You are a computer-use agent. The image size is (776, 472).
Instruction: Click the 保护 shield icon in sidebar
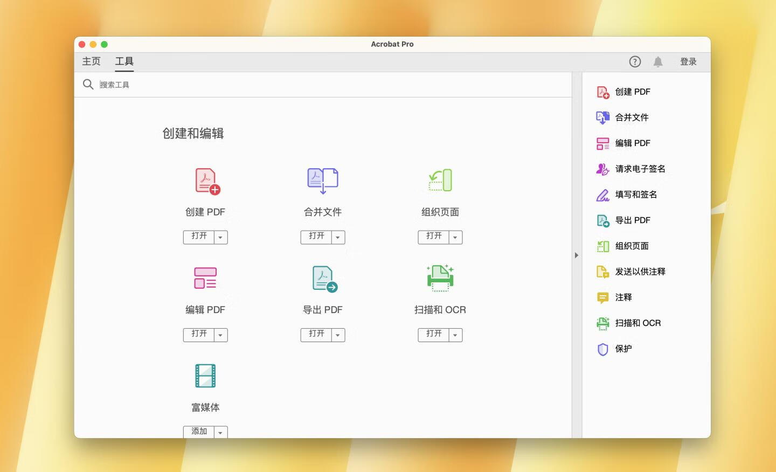pos(602,349)
